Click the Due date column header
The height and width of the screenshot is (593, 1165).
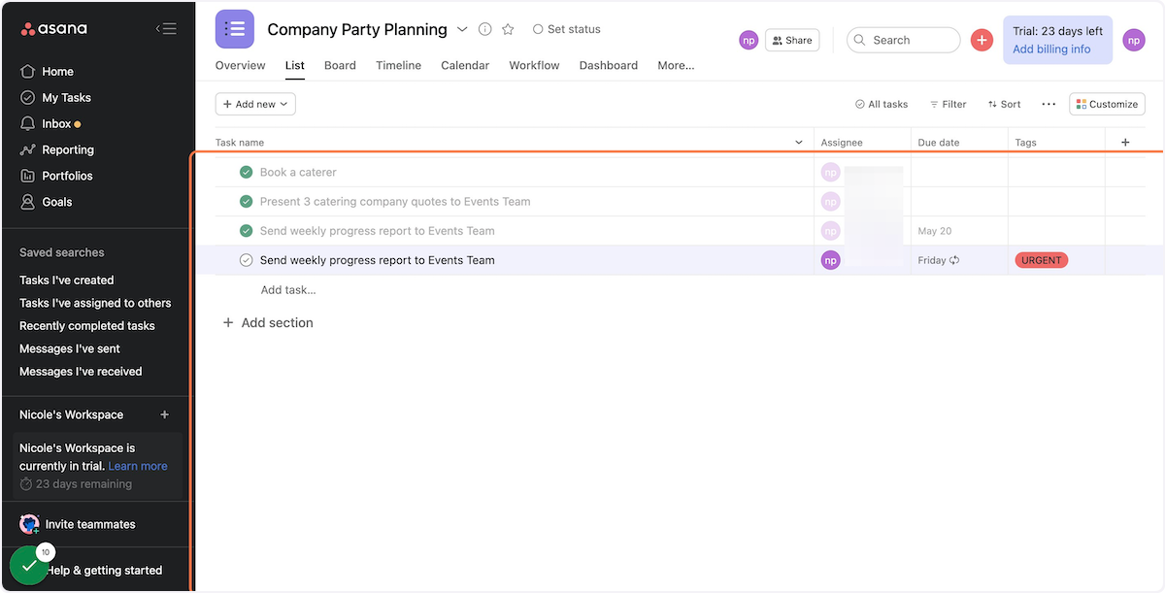(x=939, y=143)
